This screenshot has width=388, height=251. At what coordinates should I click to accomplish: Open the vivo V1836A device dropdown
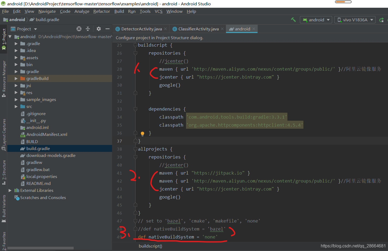[355, 20]
